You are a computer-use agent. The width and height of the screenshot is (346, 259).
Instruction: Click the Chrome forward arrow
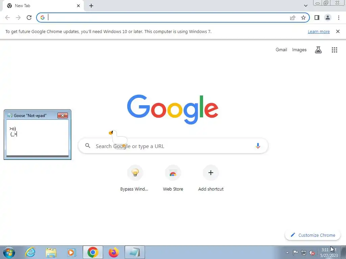click(x=18, y=18)
